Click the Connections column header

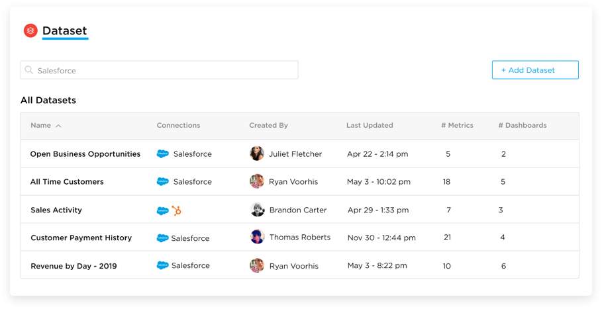tap(178, 125)
